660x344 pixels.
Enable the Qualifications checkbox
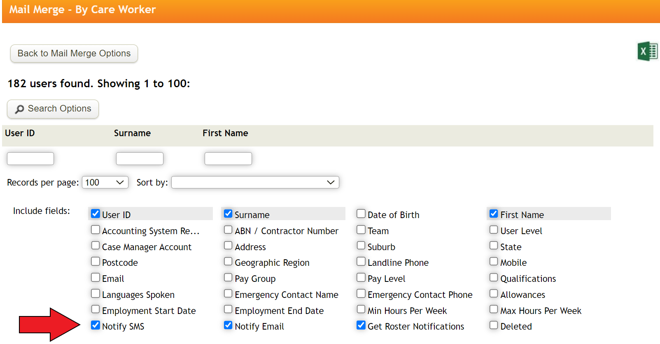pyautogui.click(x=494, y=277)
